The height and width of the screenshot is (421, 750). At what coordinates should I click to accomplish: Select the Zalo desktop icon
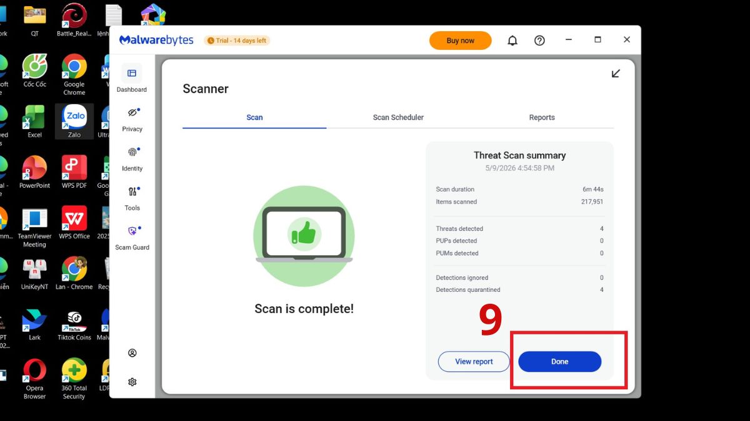point(74,121)
